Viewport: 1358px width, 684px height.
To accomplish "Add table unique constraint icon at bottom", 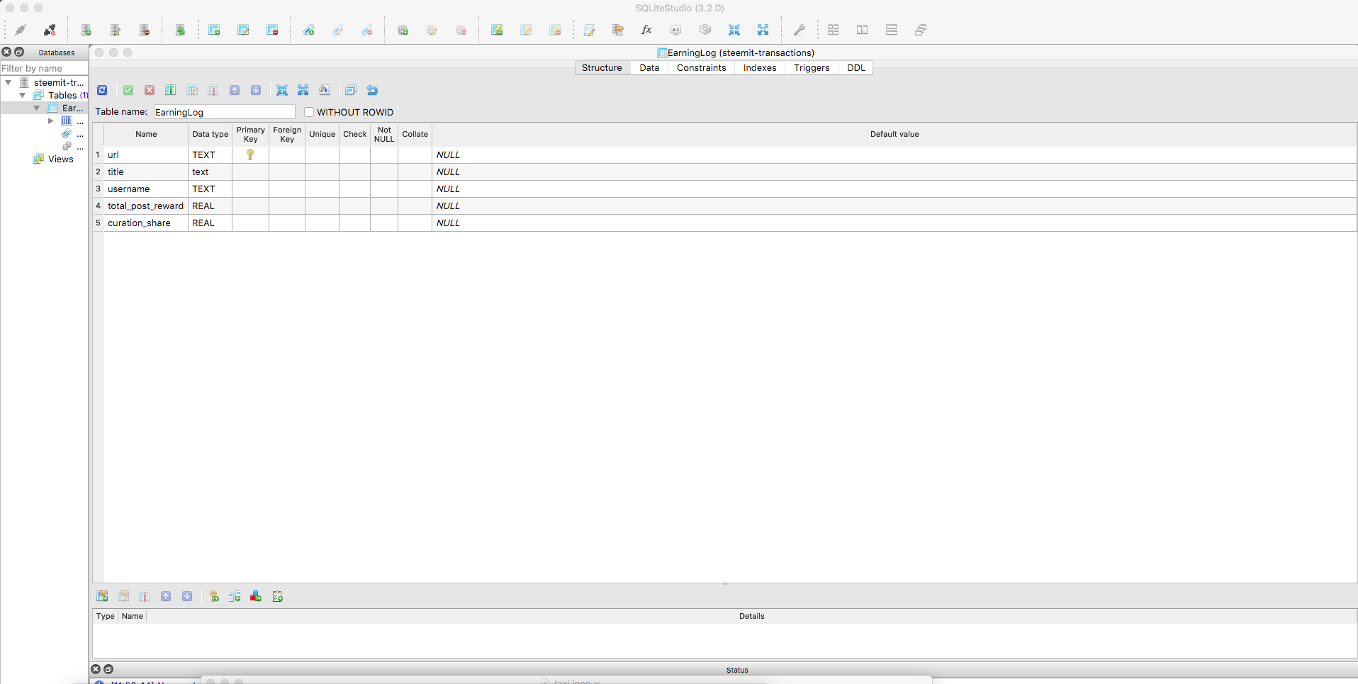I will coord(256,596).
